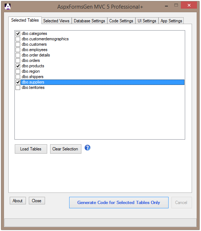This screenshot has height=231, width=201.
Task: Open the UI Settings tab
Action: (147, 21)
